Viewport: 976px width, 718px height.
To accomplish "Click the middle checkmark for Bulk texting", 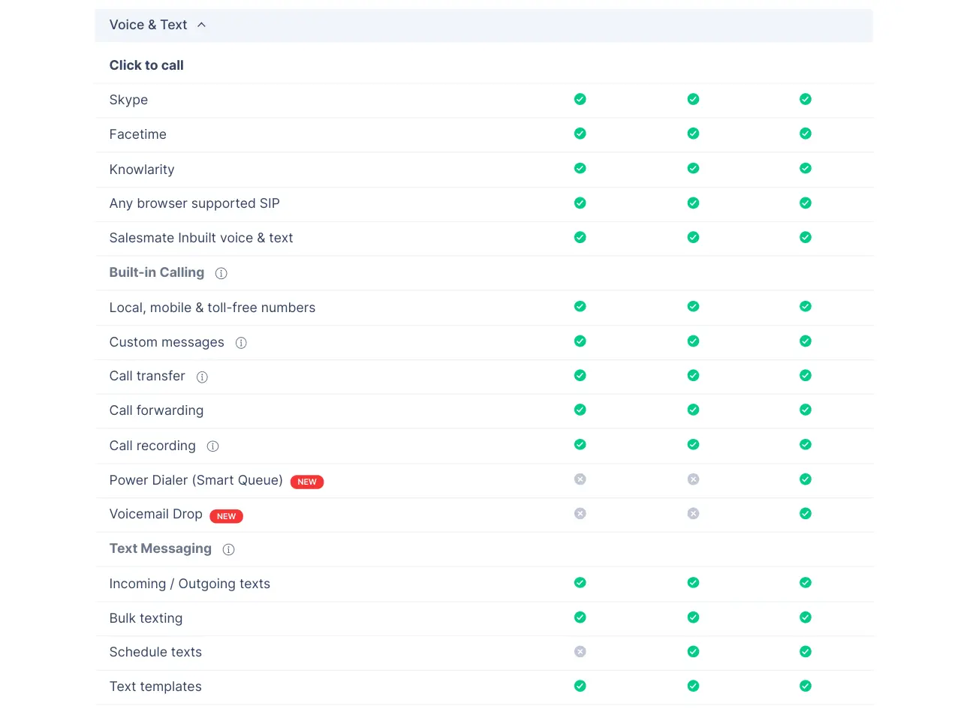I will [692, 617].
